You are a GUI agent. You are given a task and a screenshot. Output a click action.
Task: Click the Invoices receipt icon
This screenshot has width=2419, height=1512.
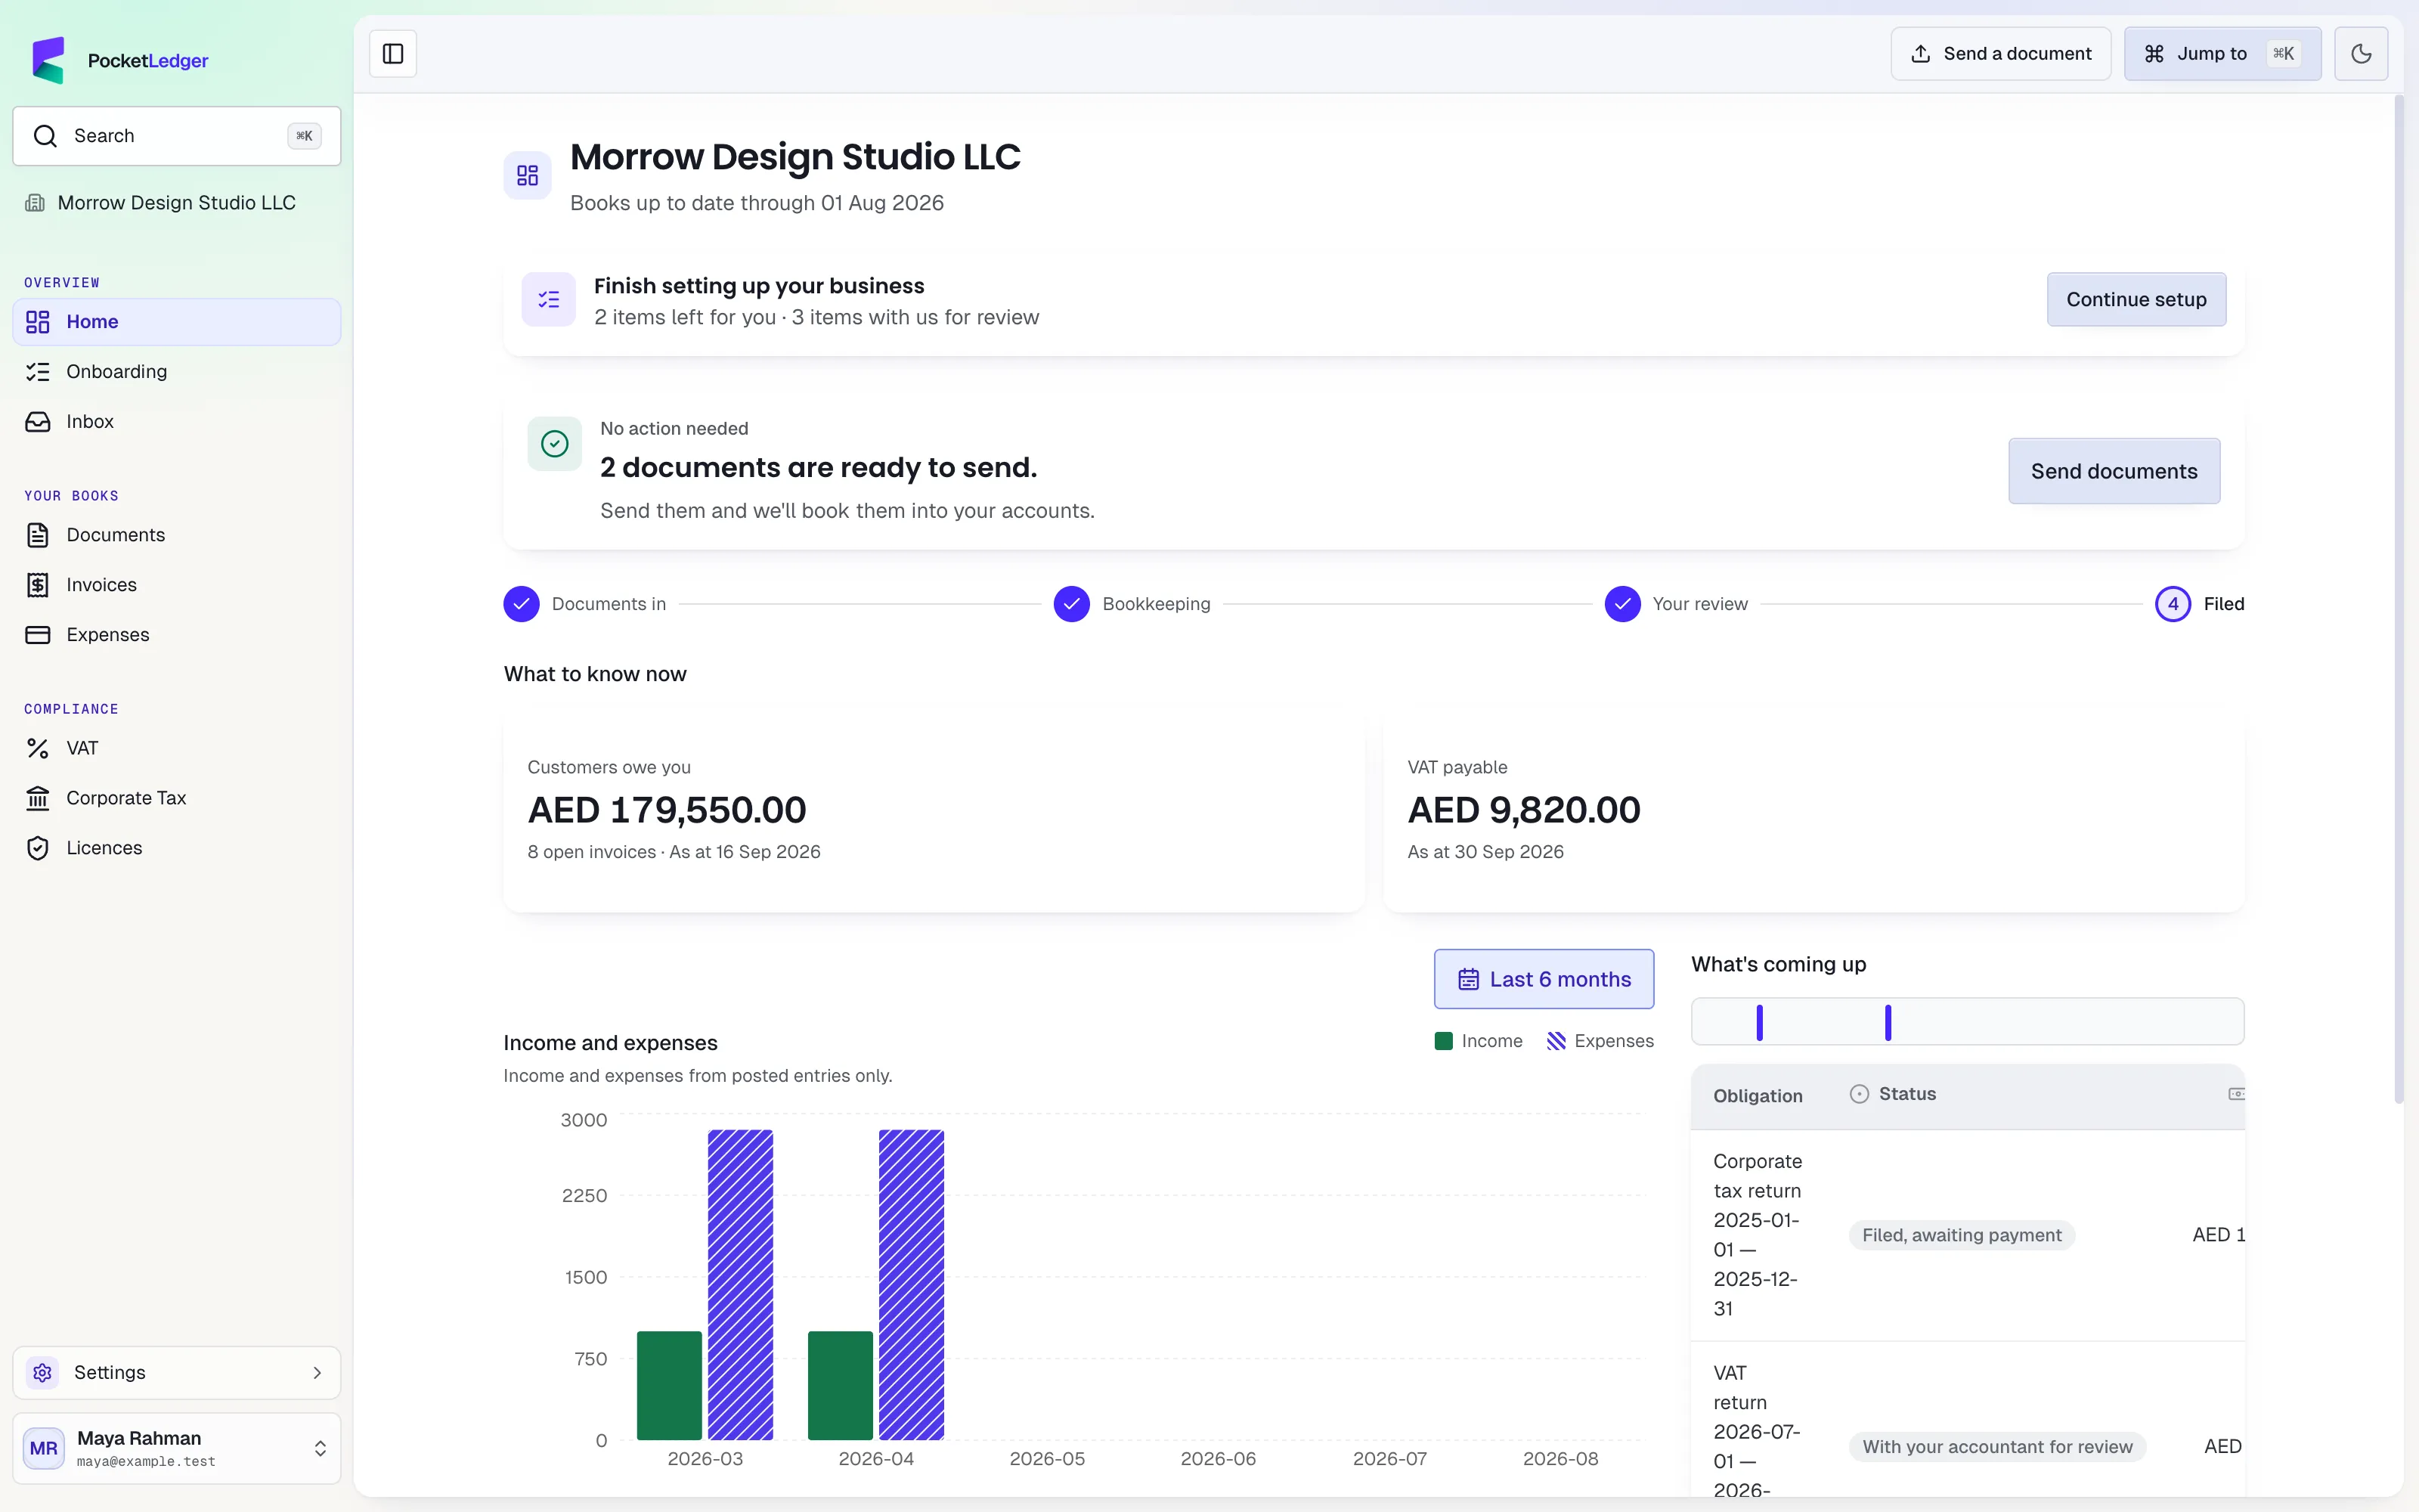click(38, 585)
